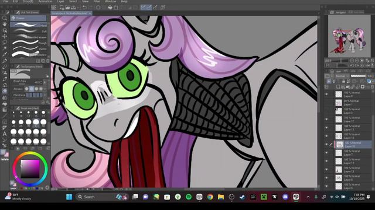Click the Save icon in command bar

[x=73, y=8]
